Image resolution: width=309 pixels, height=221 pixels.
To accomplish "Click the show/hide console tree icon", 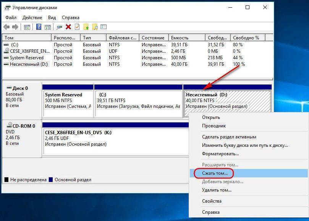I will coord(27,27).
